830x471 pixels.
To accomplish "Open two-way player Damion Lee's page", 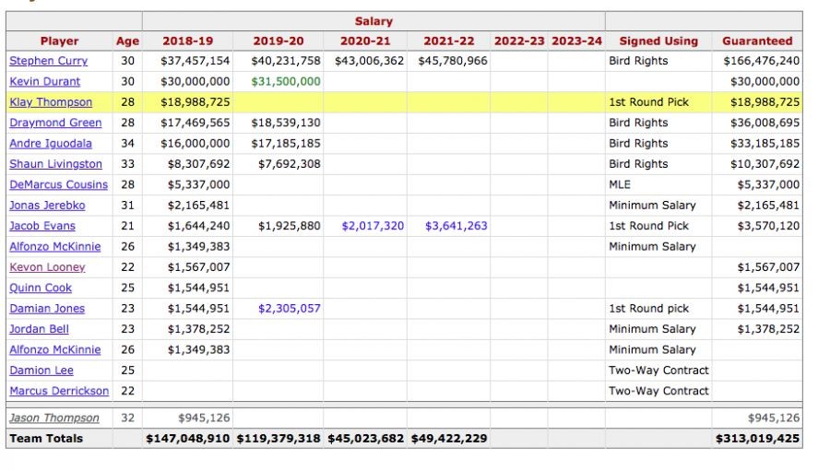I will click(41, 371).
